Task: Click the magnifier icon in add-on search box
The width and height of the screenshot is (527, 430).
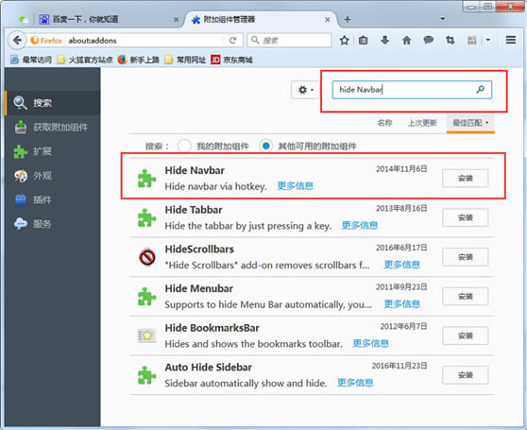Action: [481, 89]
